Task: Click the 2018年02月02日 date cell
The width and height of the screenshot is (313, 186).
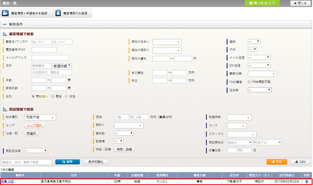Action: tap(287, 182)
